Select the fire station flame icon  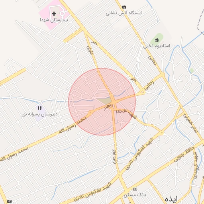point(124,7)
